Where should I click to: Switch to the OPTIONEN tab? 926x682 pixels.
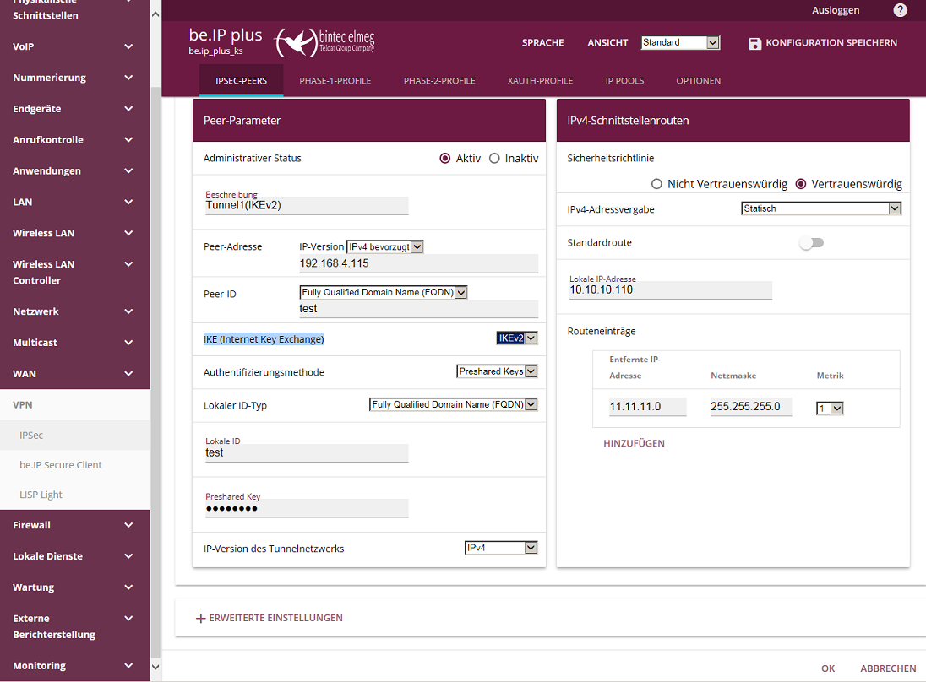point(698,81)
